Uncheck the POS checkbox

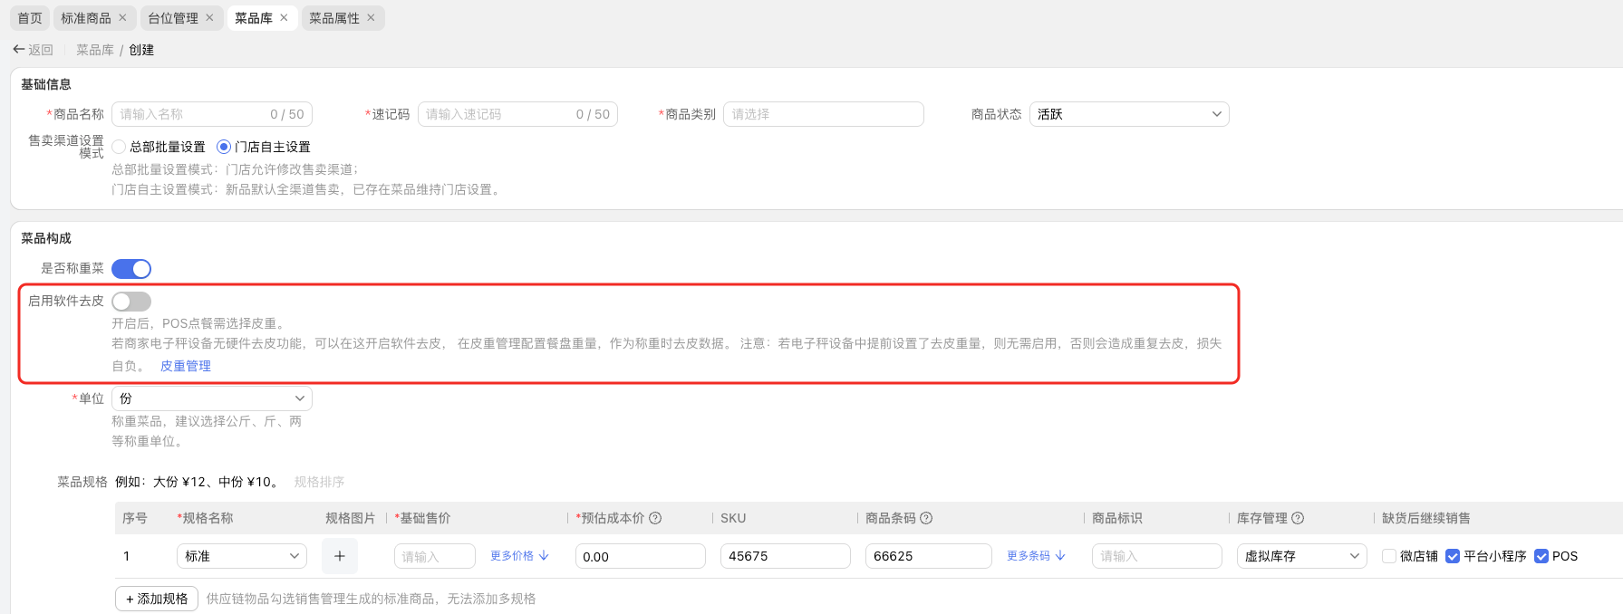point(1541,556)
